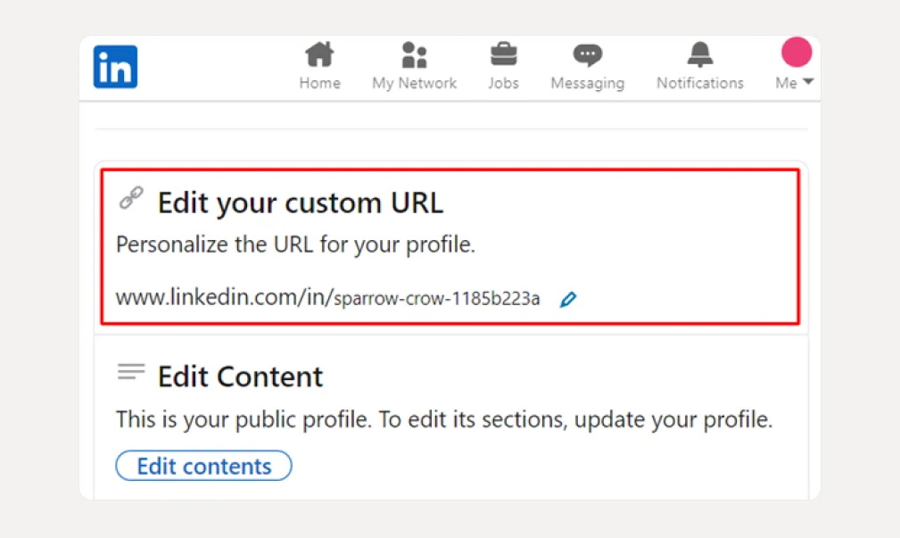Select the Home icon in the navigation bar
The image size is (900, 538).
(319, 53)
